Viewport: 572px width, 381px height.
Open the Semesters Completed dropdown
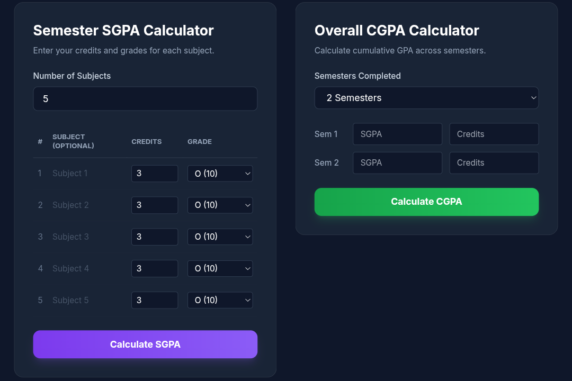tap(426, 98)
